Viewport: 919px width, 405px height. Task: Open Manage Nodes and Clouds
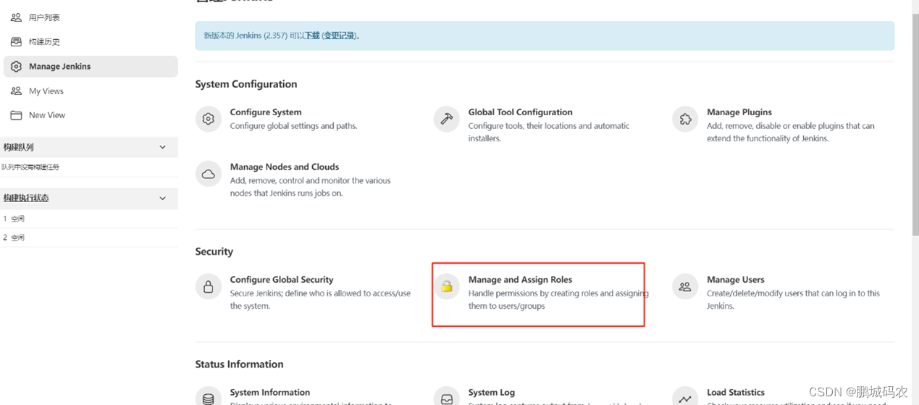[285, 167]
